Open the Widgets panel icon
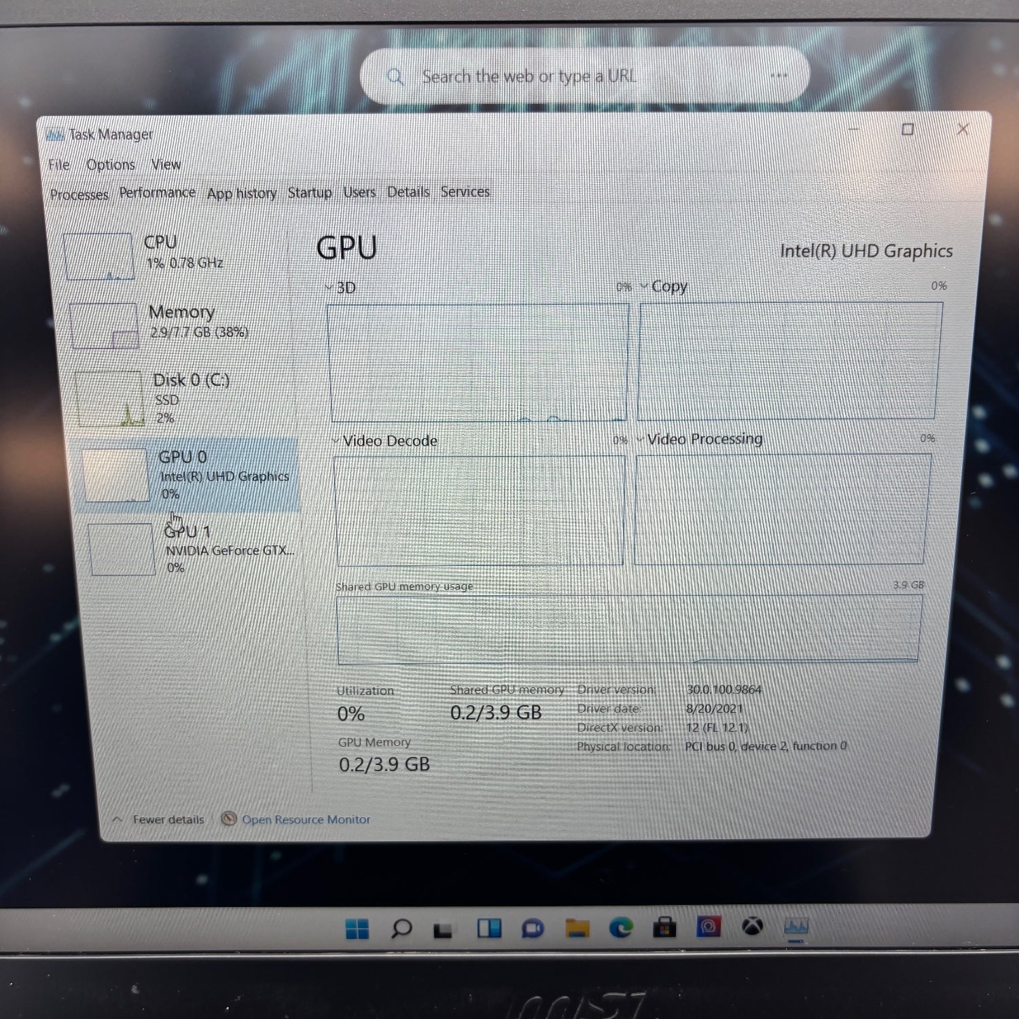 click(488, 928)
